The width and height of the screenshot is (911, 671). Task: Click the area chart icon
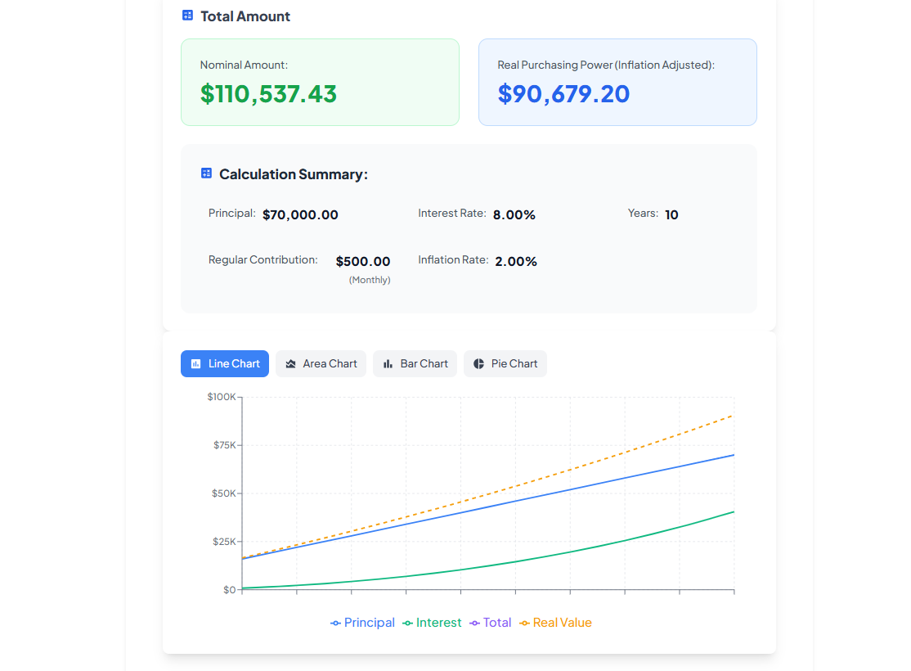(x=290, y=363)
